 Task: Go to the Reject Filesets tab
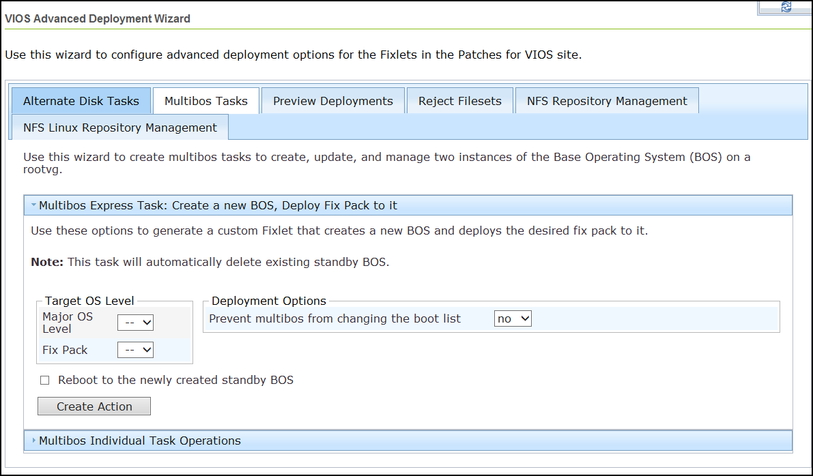(460, 101)
